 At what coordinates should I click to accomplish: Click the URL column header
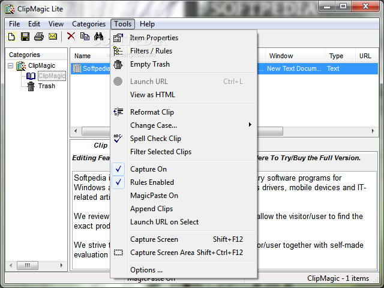coord(365,56)
